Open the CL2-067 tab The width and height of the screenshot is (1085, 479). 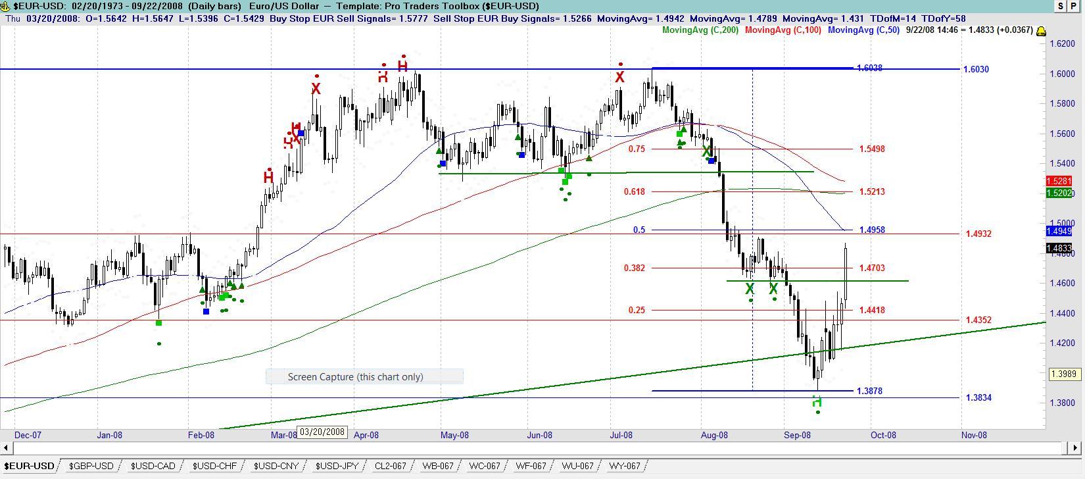pos(390,466)
